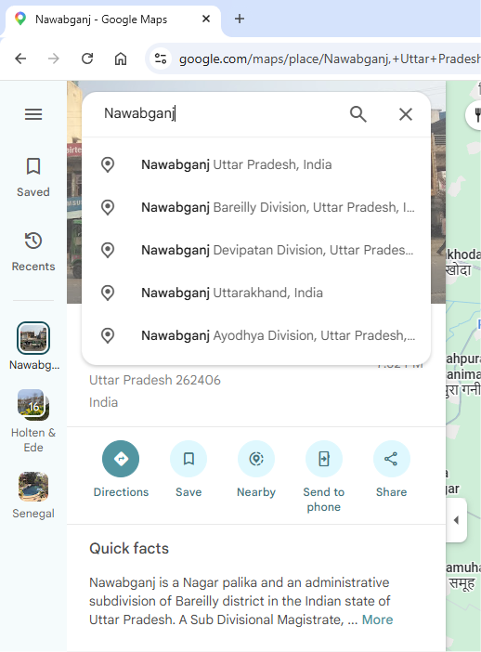
Task: Click the India address line
Action: click(x=103, y=402)
